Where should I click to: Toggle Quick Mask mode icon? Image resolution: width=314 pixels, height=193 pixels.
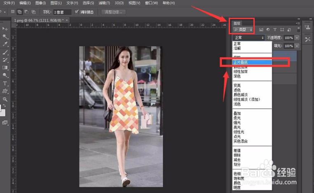[5, 122]
